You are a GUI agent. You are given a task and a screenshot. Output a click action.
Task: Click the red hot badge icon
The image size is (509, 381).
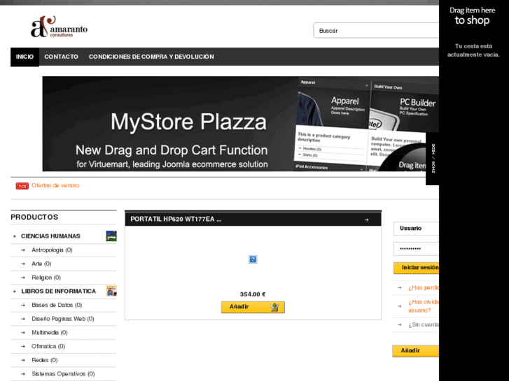pyautogui.click(x=22, y=186)
